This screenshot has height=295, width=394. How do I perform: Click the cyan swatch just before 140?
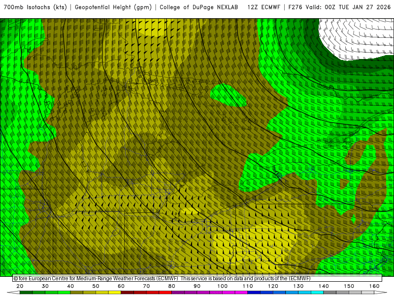click(317, 293)
